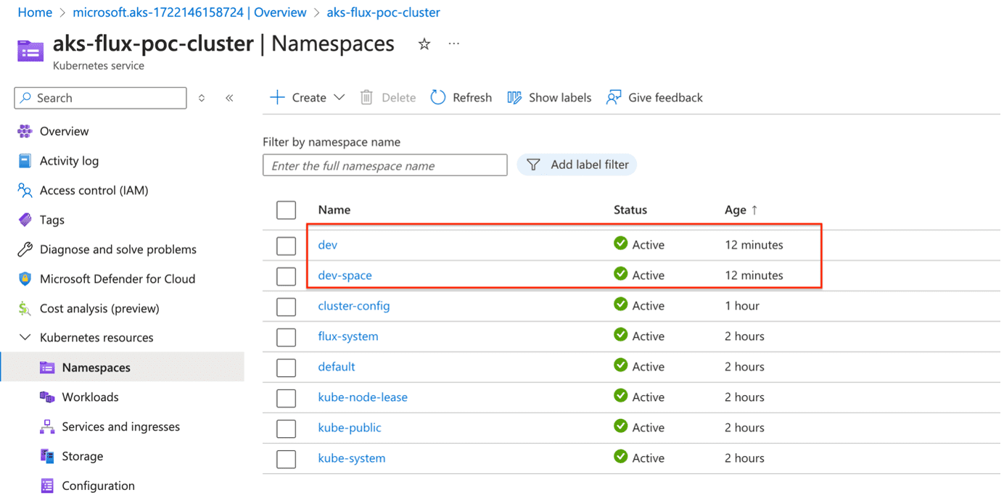Check the box for cluster-config
This screenshot has width=1004, height=498.
click(287, 307)
